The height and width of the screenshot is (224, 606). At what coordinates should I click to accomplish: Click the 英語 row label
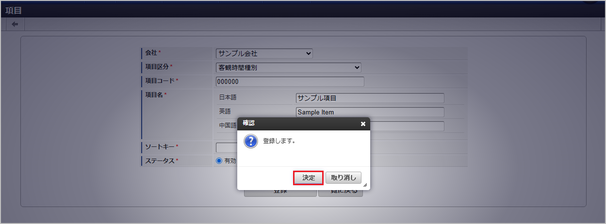(225, 112)
